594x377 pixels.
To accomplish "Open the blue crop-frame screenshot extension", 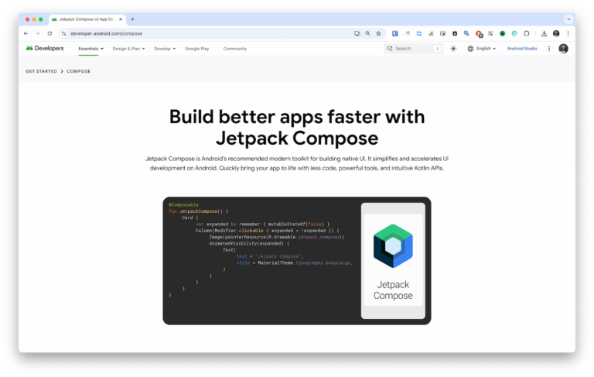I will (418, 33).
